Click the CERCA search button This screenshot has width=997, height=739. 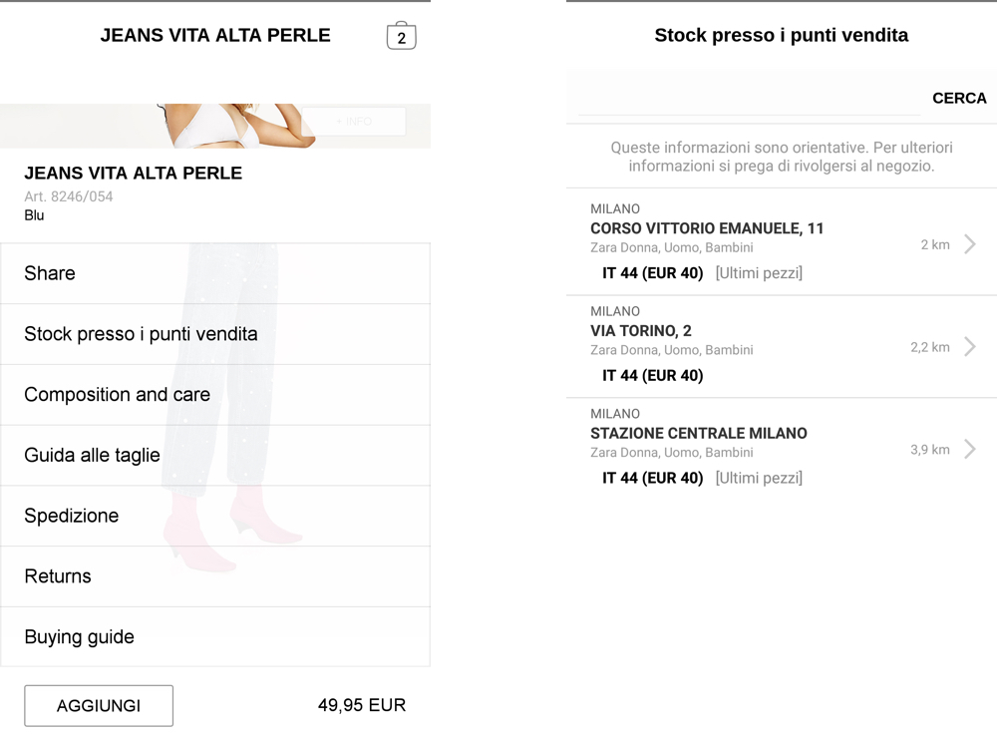pos(959,98)
